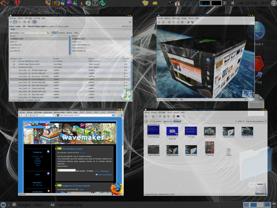
Task: Select the 'Albums' search filter
Action: point(69,33)
